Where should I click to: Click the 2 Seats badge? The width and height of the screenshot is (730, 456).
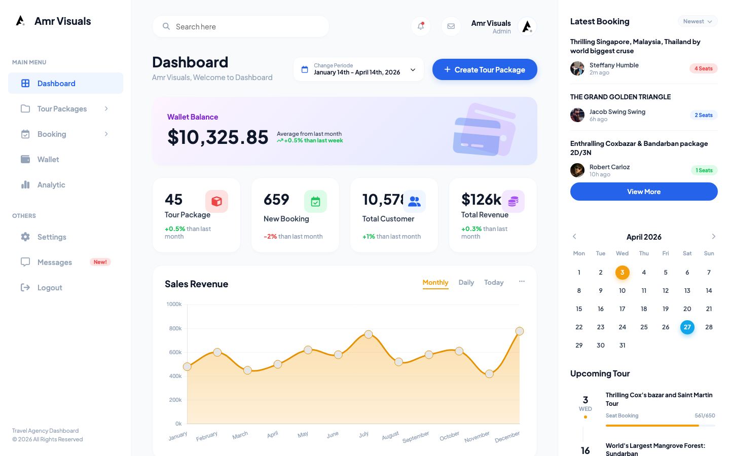click(704, 115)
